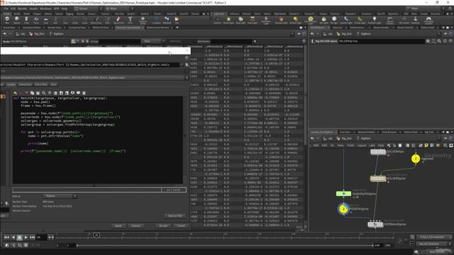Select the Spray Paint shelf tool

[x=118, y=20]
